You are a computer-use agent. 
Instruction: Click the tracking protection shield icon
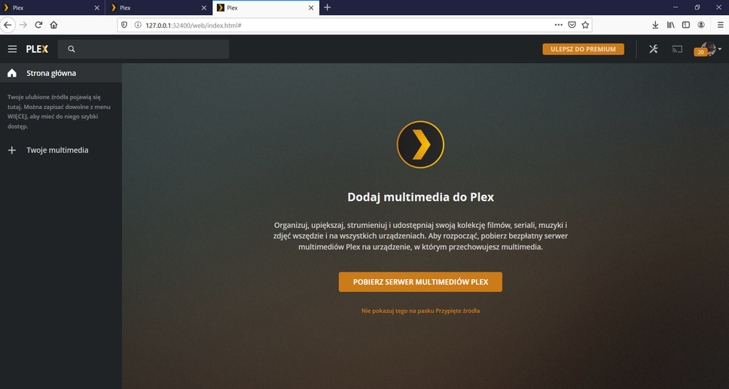(124, 25)
